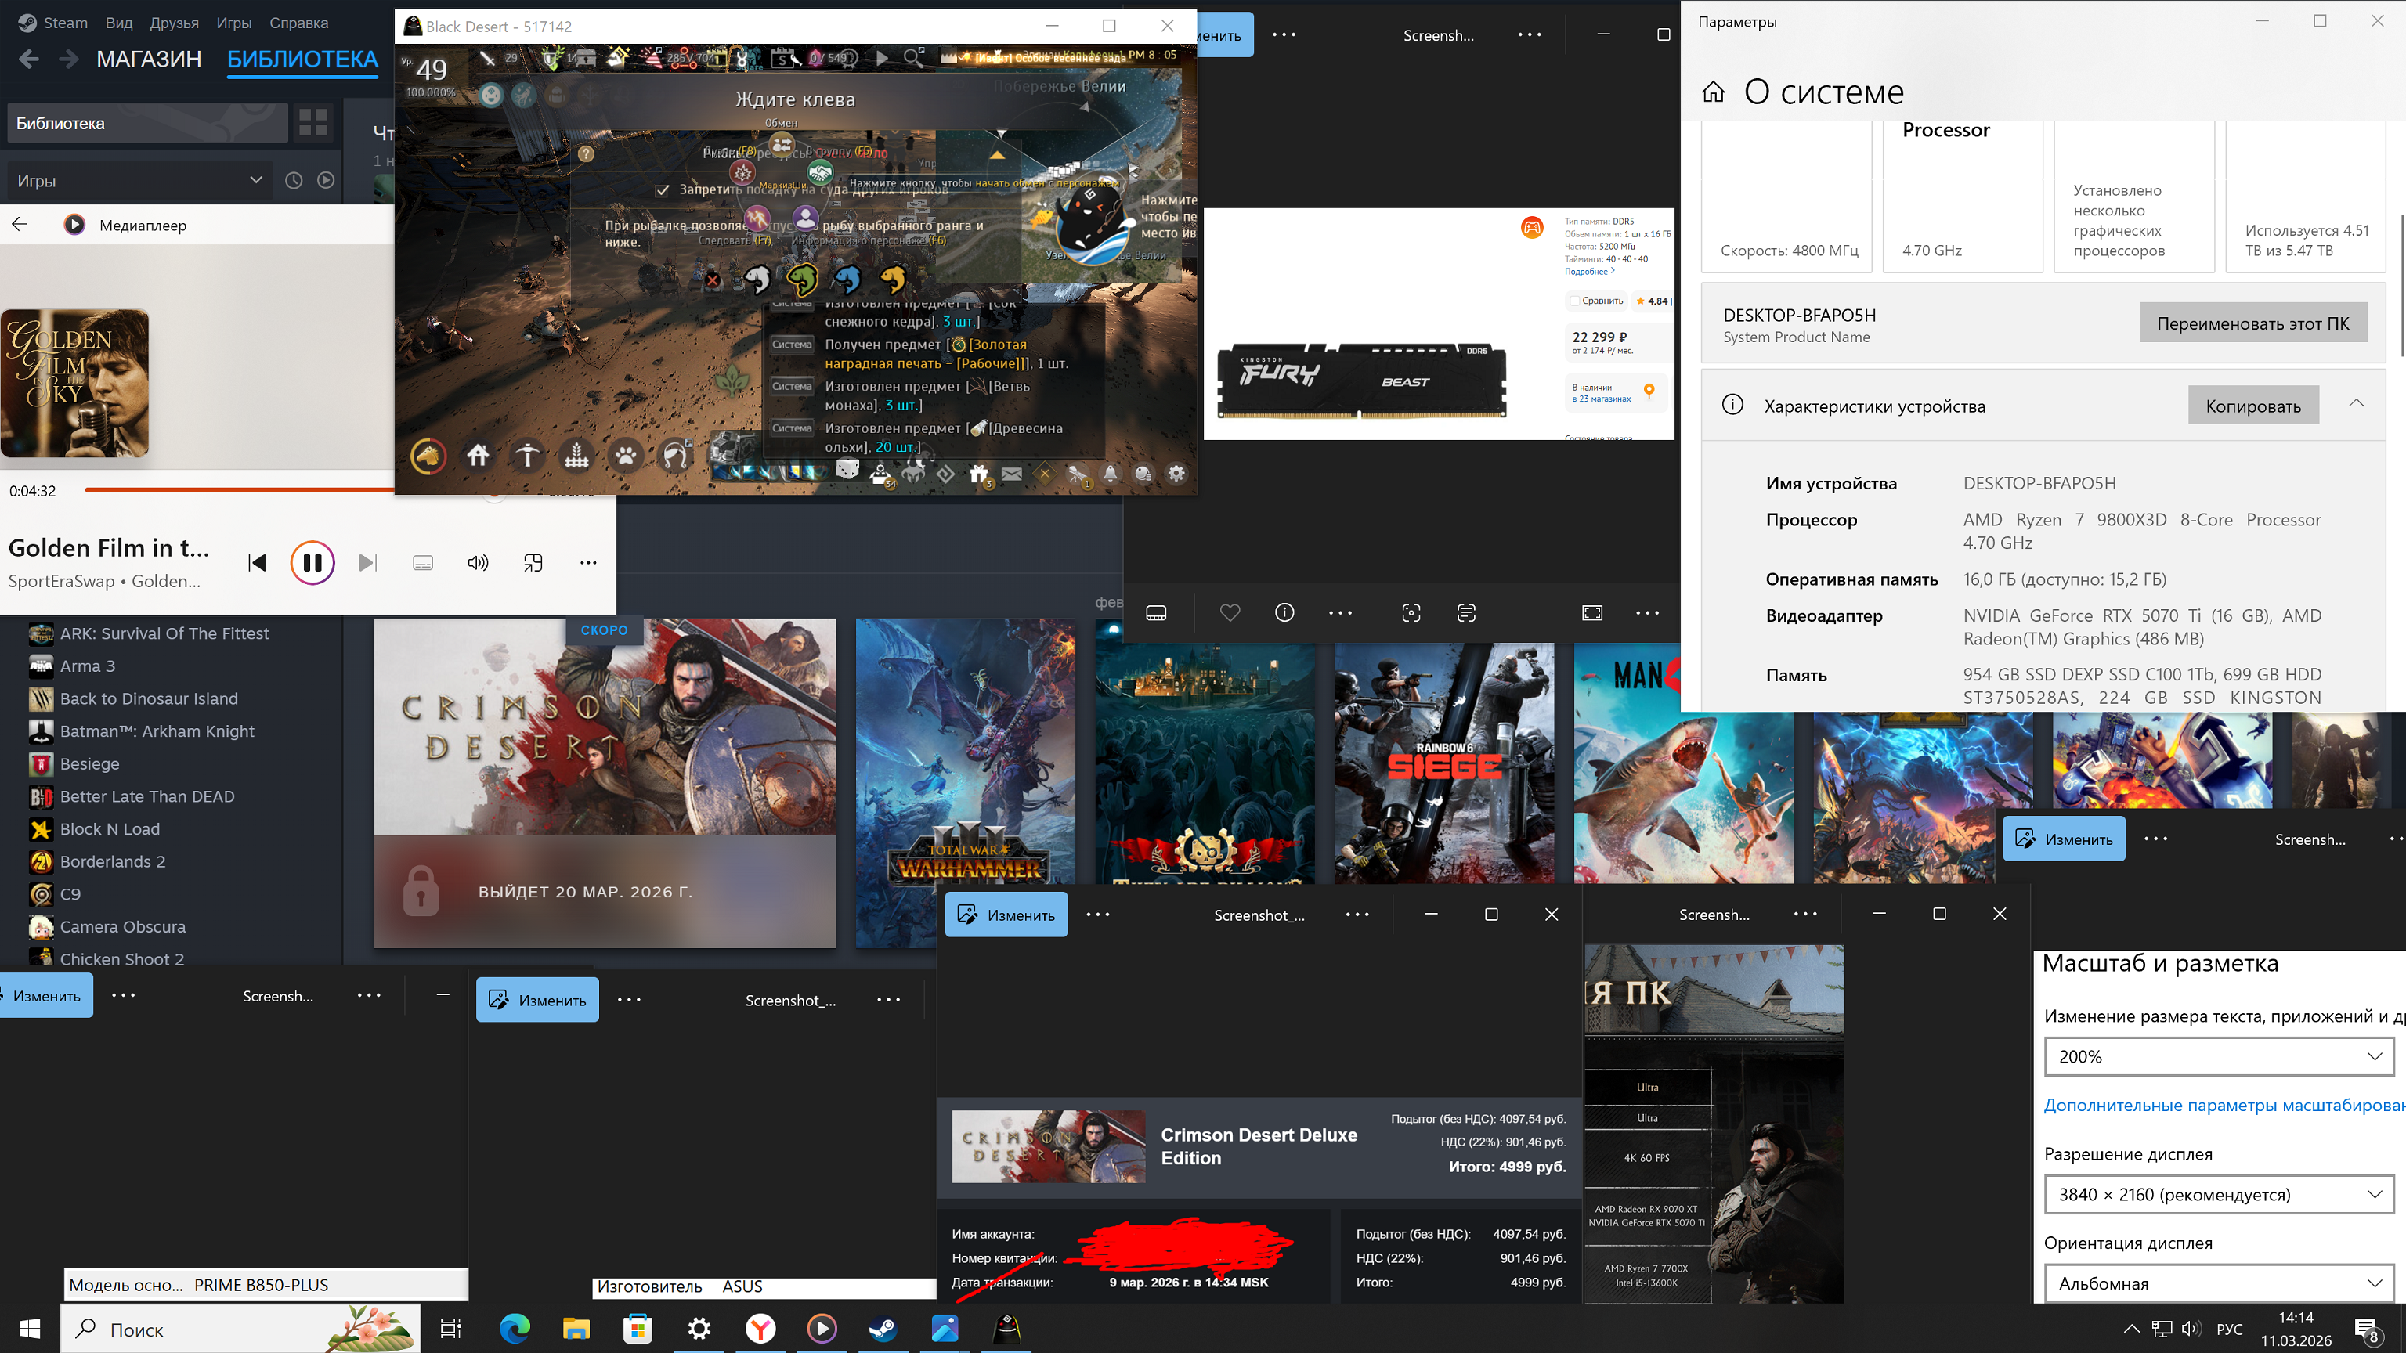Mute the media player volume icon
Image resolution: width=2406 pixels, height=1353 pixels.
click(x=477, y=562)
